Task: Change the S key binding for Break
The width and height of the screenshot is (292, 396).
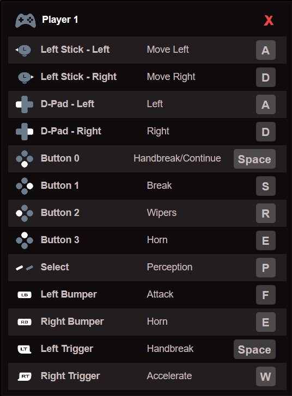Action: pos(266,186)
